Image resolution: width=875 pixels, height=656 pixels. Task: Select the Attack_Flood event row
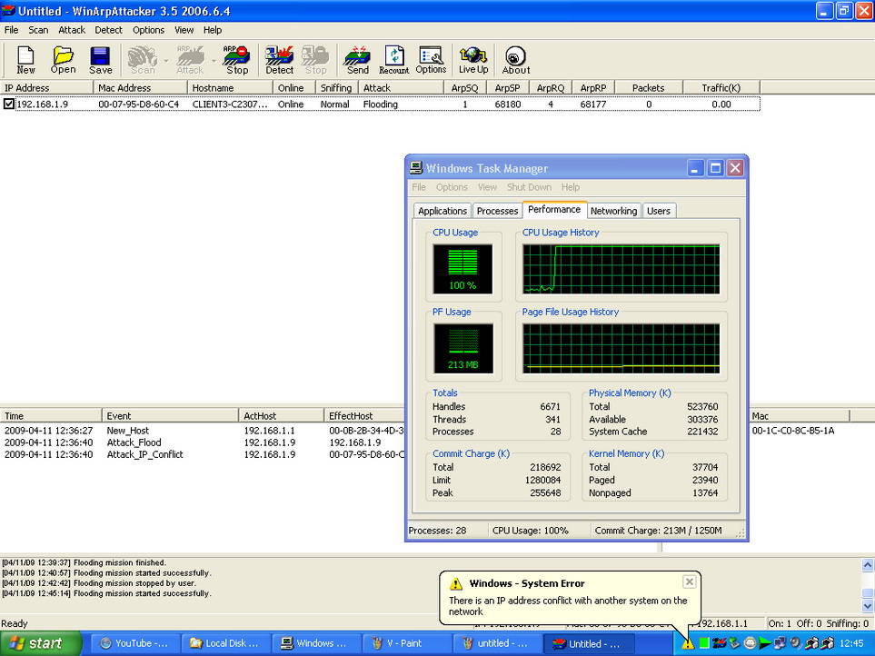tap(204, 442)
